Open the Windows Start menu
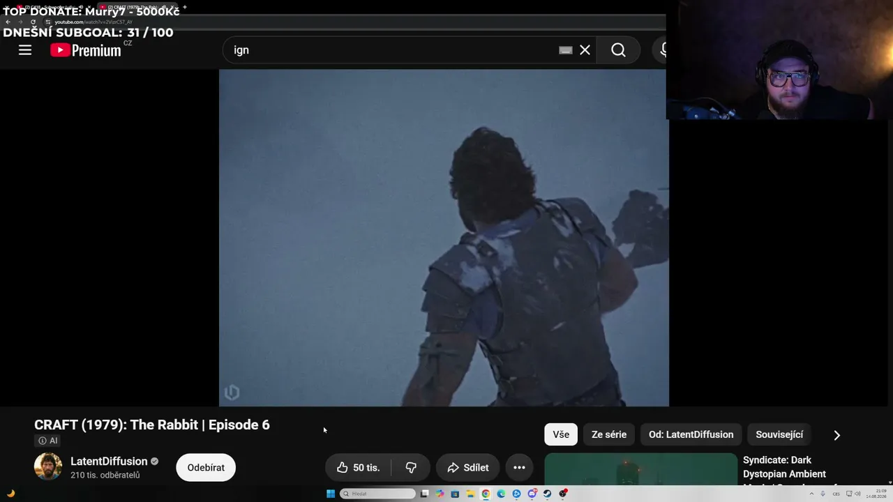 (x=331, y=494)
